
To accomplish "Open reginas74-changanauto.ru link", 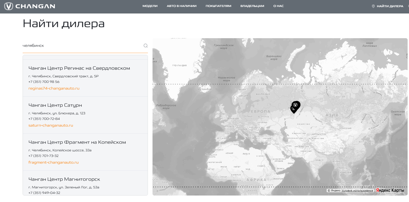I will pos(54,88).
